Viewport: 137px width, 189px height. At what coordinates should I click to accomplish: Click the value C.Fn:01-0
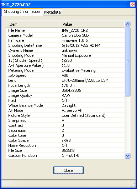(70, 155)
